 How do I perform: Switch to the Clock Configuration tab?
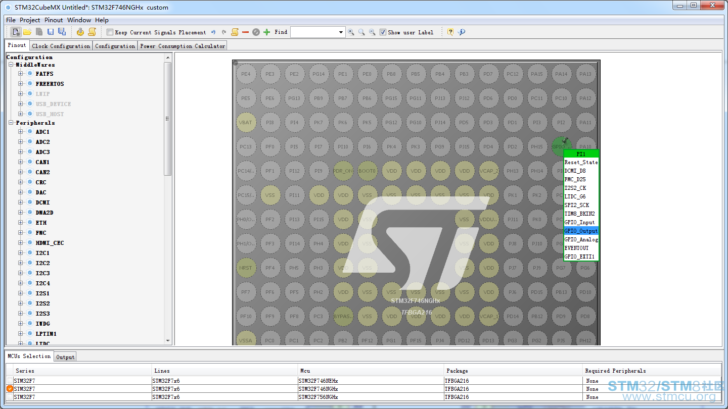point(61,46)
